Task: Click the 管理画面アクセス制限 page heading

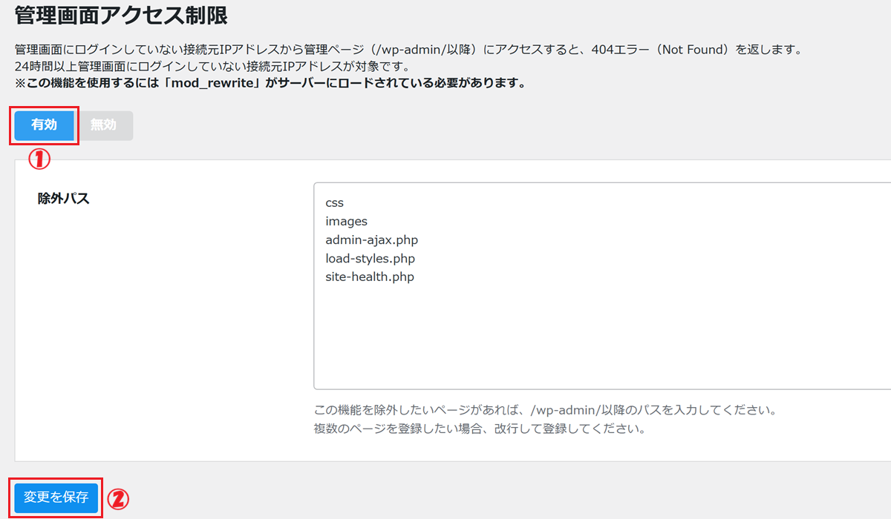Action: pyautogui.click(x=121, y=14)
